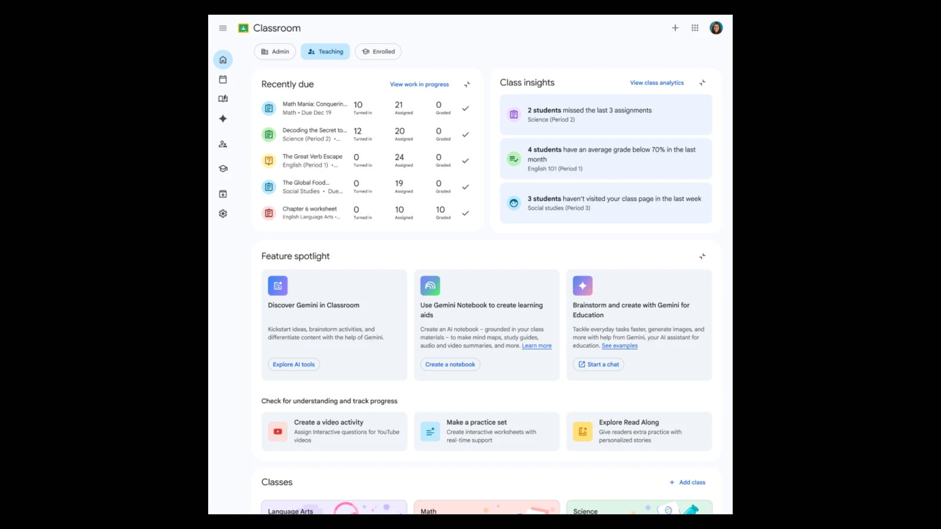941x529 pixels.
Task: Follow the See examples link
Action: [x=619, y=346]
